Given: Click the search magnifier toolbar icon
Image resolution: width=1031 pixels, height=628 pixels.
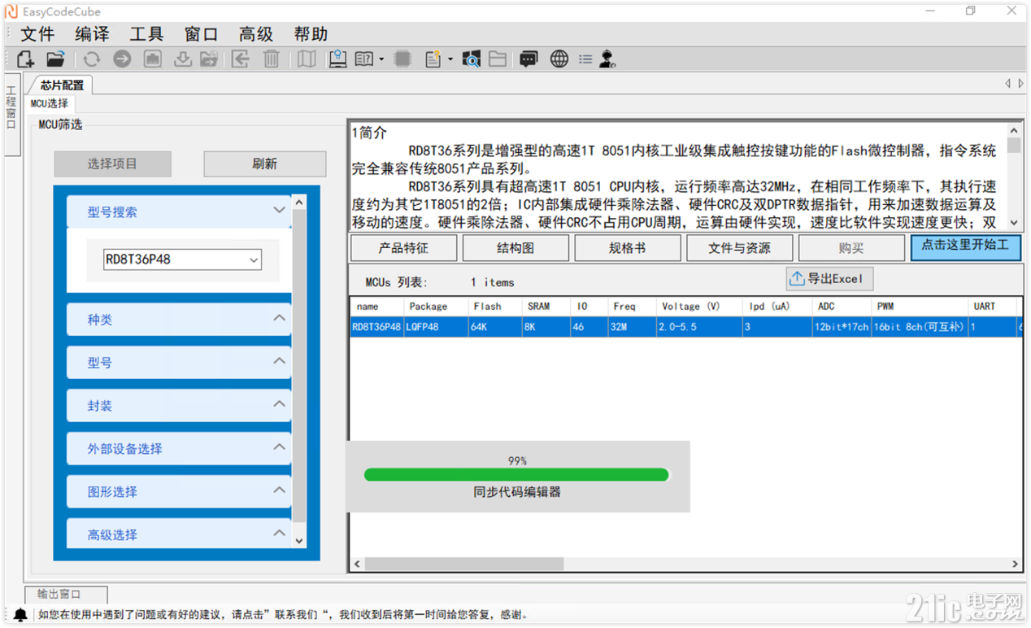Looking at the screenshot, I should pyautogui.click(x=471, y=59).
